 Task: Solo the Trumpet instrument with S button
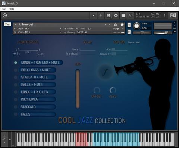[x=129, y=25]
